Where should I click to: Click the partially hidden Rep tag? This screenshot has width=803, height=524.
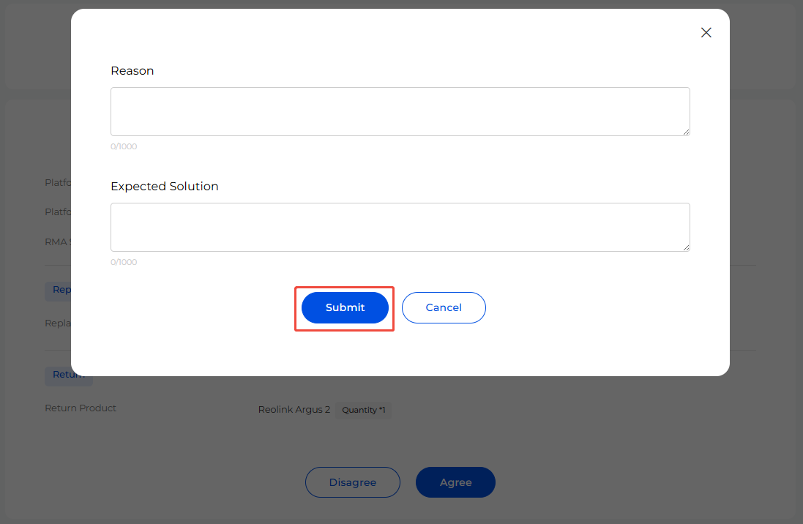pos(59,290)
